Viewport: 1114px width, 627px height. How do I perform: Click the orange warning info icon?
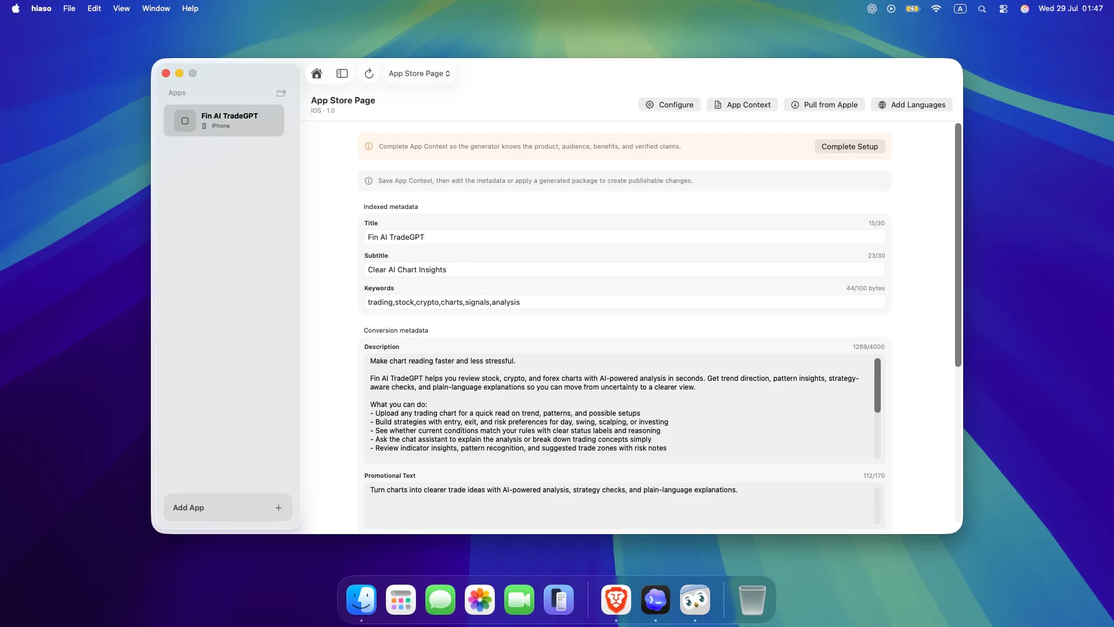tap(368, 146)
